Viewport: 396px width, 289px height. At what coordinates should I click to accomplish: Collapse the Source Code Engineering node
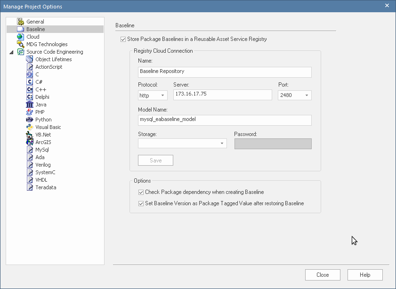click(11, 52)
